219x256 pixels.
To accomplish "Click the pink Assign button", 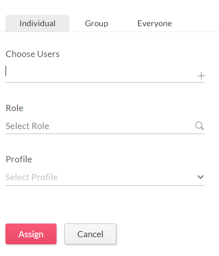I will point(31,234).
